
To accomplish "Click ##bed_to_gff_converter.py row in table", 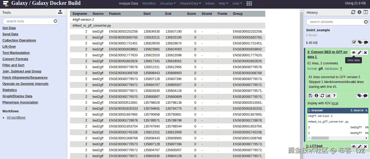I will (168, 26).
